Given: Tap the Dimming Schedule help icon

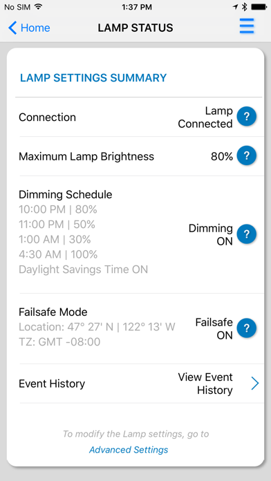Looking at the screenshot, I should pos(246,234).
